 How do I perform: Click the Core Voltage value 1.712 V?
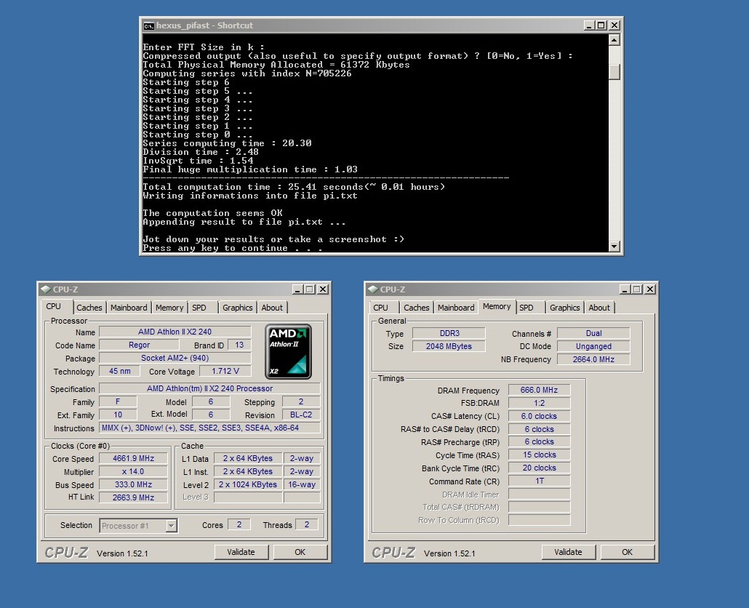[x=225, y=371]
